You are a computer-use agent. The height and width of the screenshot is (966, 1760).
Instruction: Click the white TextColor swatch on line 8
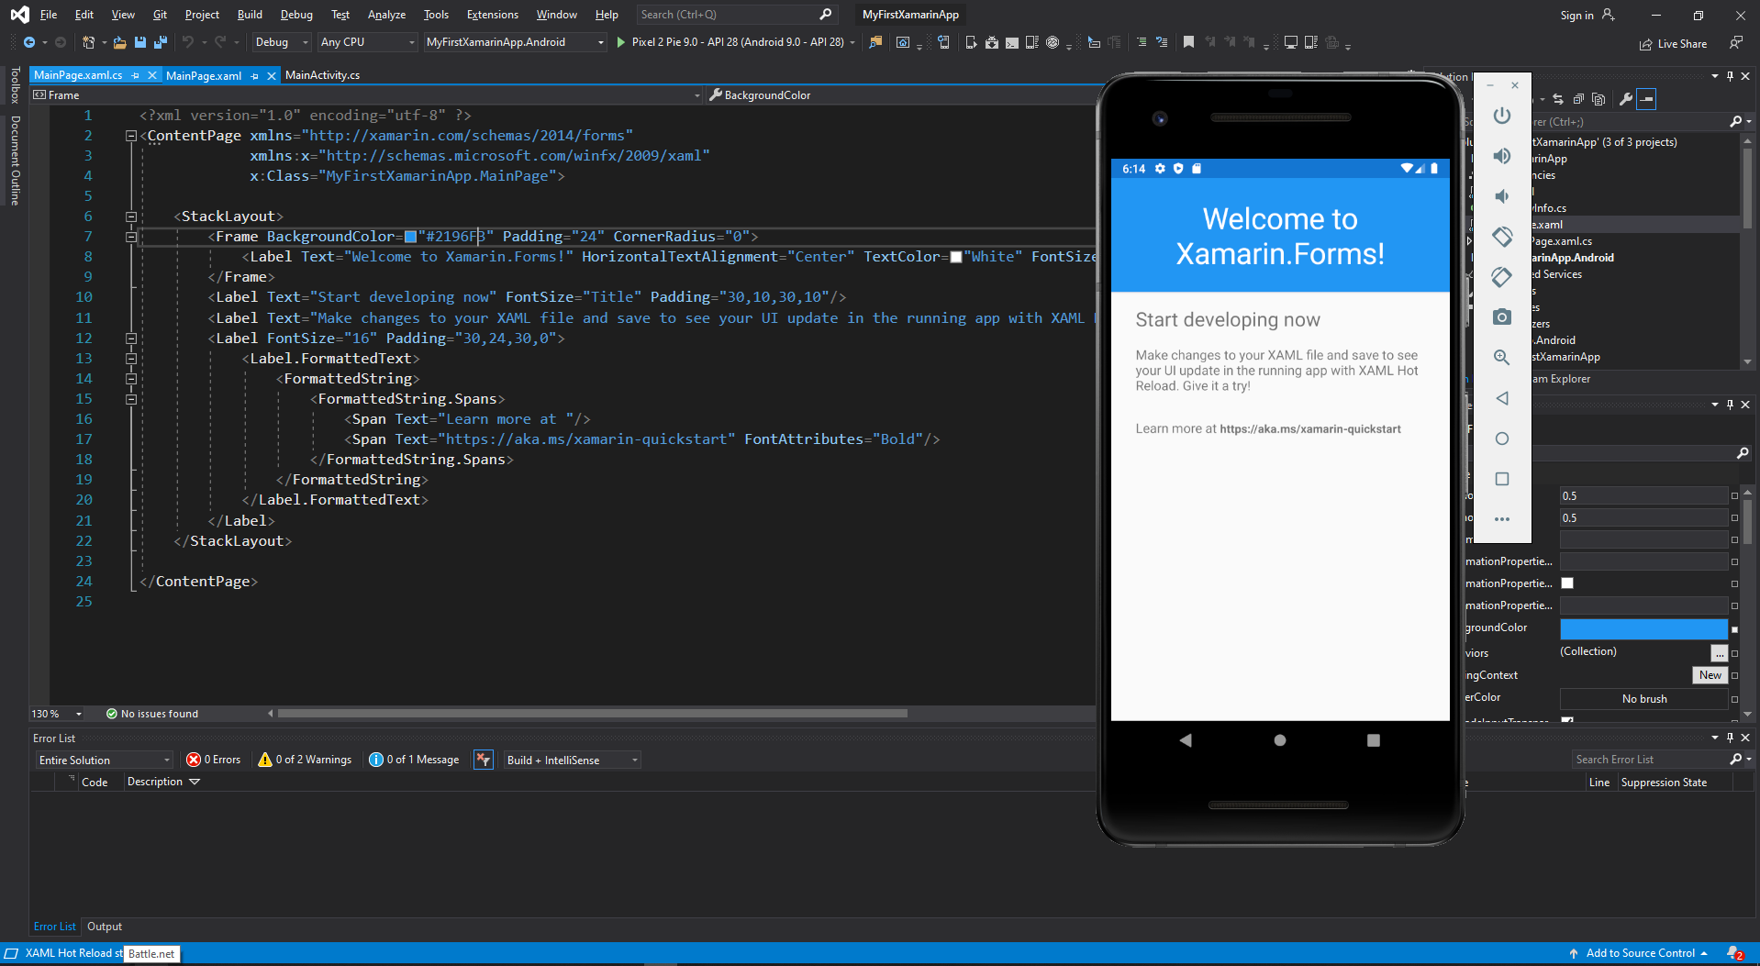click(x=955, y=258)
